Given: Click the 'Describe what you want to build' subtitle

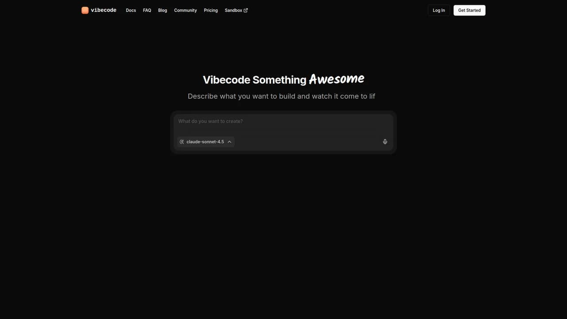Looking at the screenshot, I should point(281,96).
